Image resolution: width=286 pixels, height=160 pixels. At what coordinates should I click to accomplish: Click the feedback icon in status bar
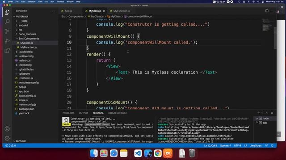pos(266,145)
